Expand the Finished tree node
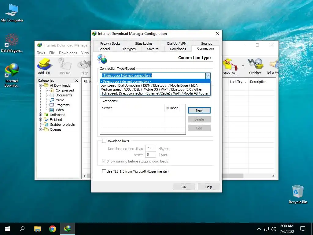Viewport: 313px width, 235px height. (x=41, y=120)
